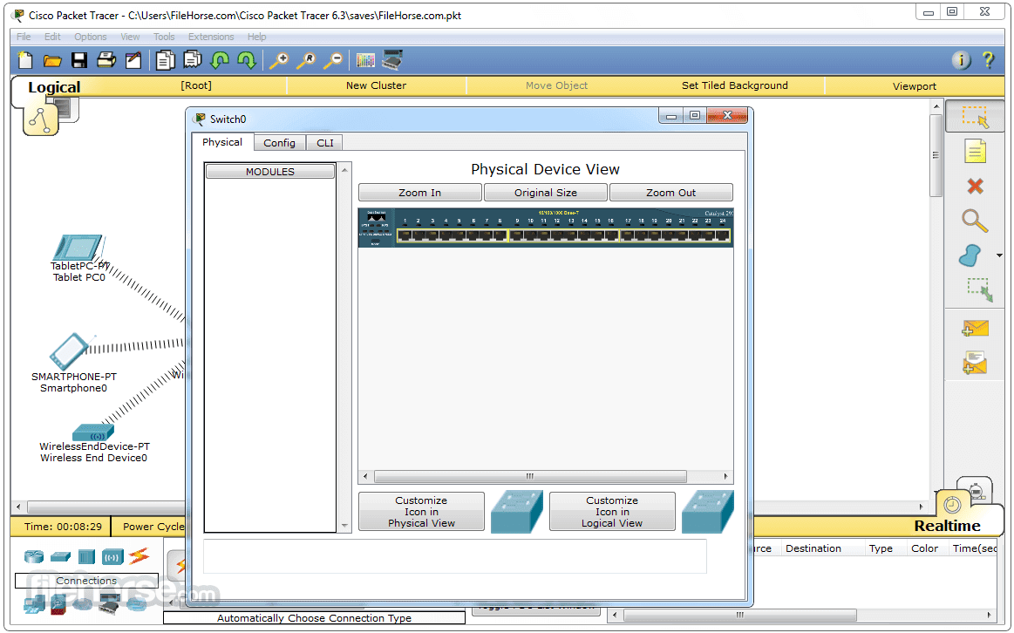Switch to the Config tab of Switch0
Screen dimensions: 1014x633
pos(279,142)
